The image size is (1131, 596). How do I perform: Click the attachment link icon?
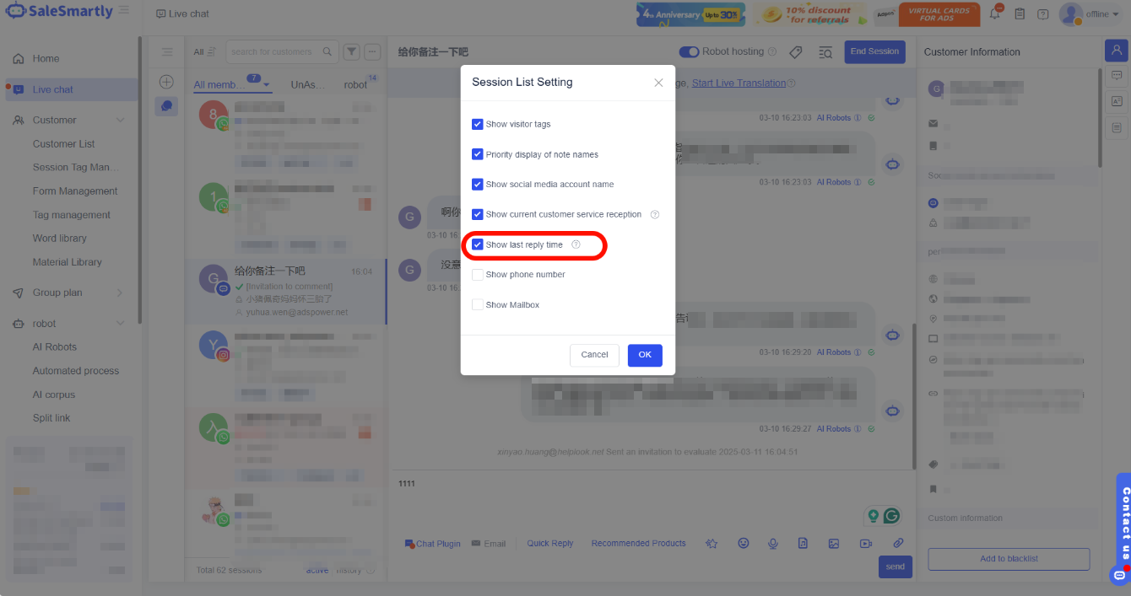[898, 544]
